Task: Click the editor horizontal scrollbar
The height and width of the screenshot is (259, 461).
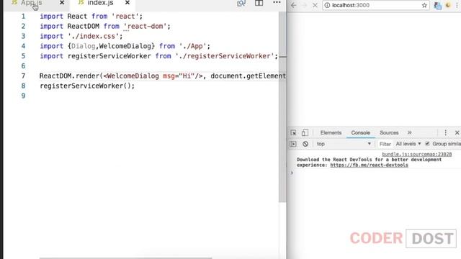Action: 125,258
